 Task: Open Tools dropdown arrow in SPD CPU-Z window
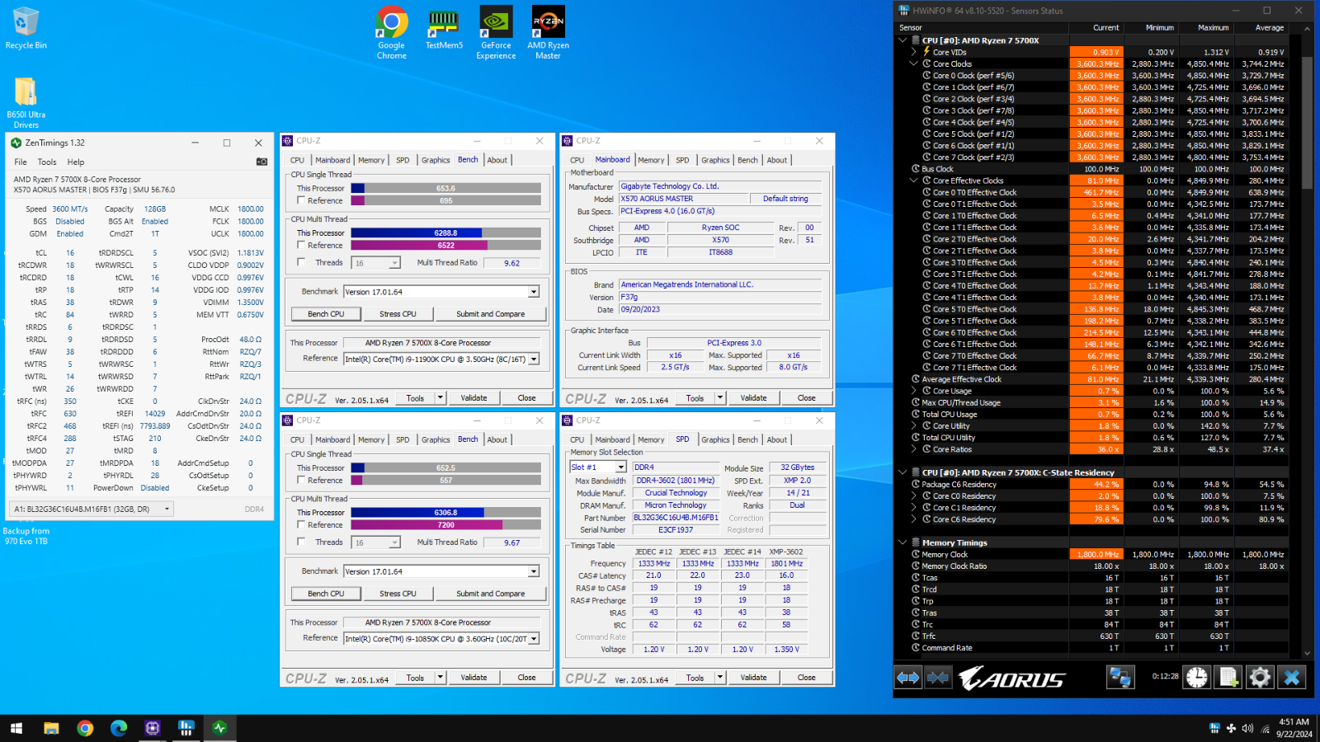click(x=720, y=677)
